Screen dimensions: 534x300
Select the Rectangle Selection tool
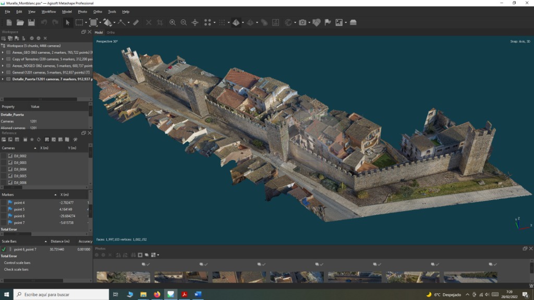(79, 22)
